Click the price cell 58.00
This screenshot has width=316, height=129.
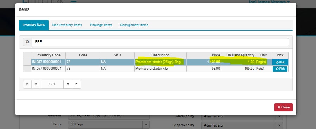pos(203,69)
